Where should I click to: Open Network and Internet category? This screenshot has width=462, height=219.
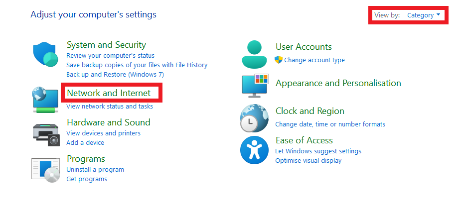click(109, 93)
